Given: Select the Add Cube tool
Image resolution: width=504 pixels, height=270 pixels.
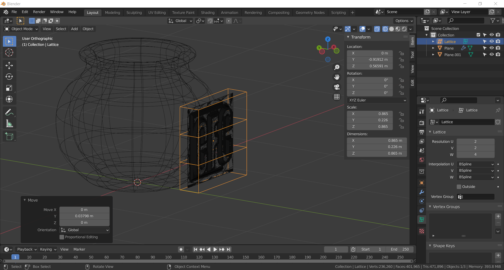Looking at the screenshot, I should click(9, 136).
